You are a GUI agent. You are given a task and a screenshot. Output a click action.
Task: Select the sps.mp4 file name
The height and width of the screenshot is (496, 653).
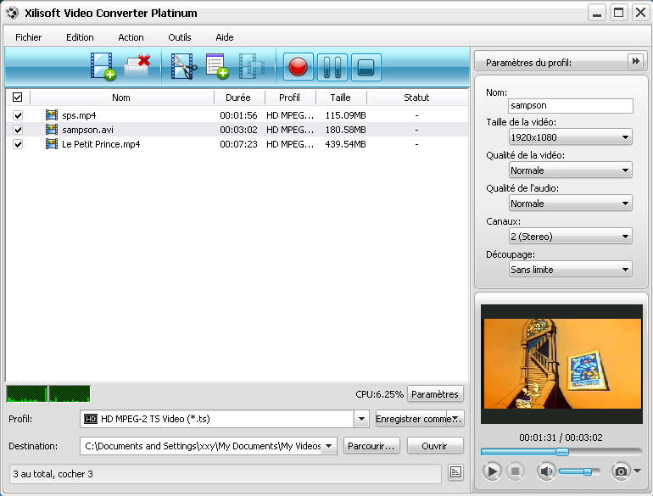click(79, 115)
